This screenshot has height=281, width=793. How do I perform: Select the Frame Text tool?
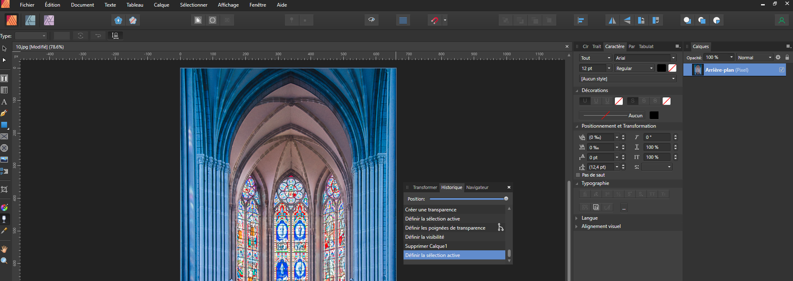(4, 78)
